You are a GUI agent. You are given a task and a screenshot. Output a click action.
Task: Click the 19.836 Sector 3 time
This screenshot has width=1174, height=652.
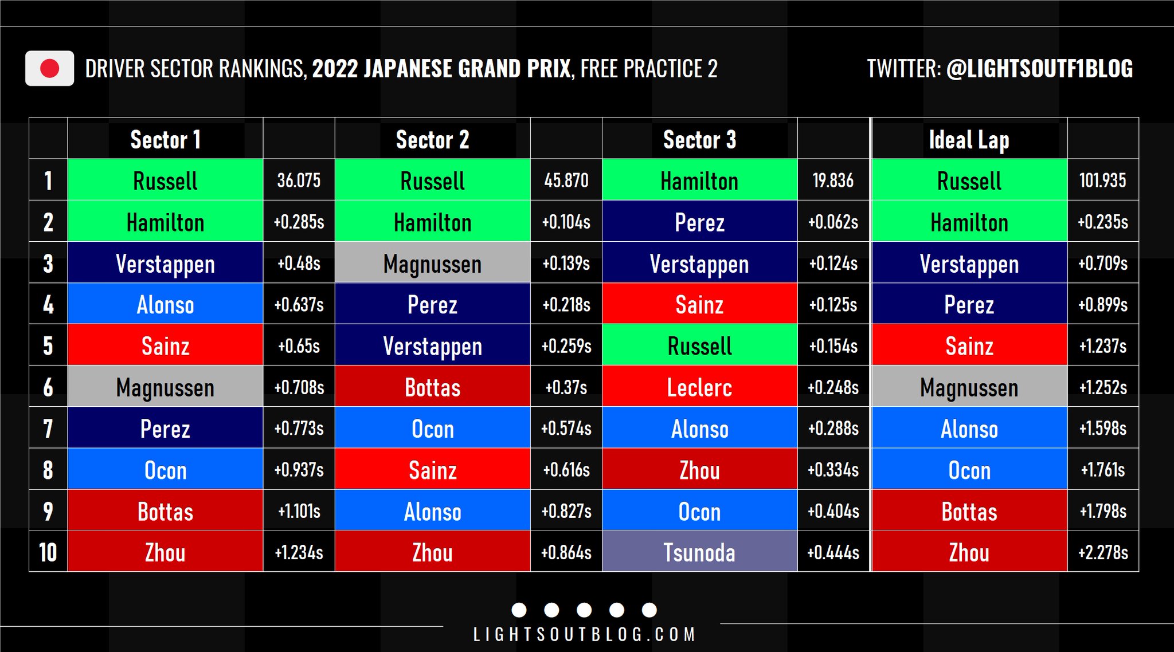pos(833,180)
